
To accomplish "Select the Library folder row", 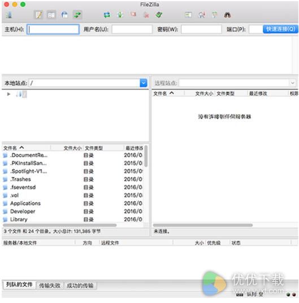I will point(73,219).
